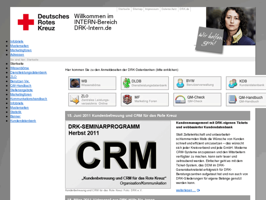
Task: Open Sitemap in top navigation
Action: [x=138, y=9]
